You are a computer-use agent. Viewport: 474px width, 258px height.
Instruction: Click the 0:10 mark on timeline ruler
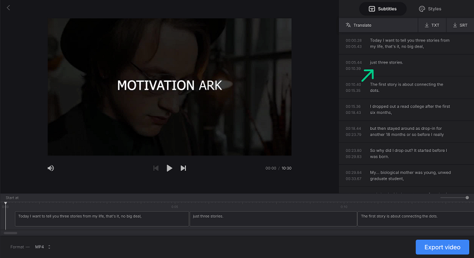coord(344,207)
